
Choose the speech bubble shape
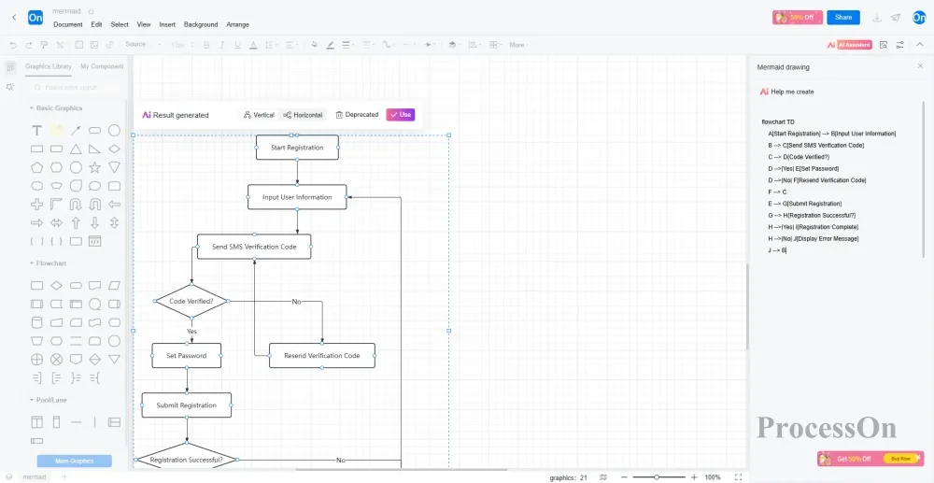(x=94, y=186)
